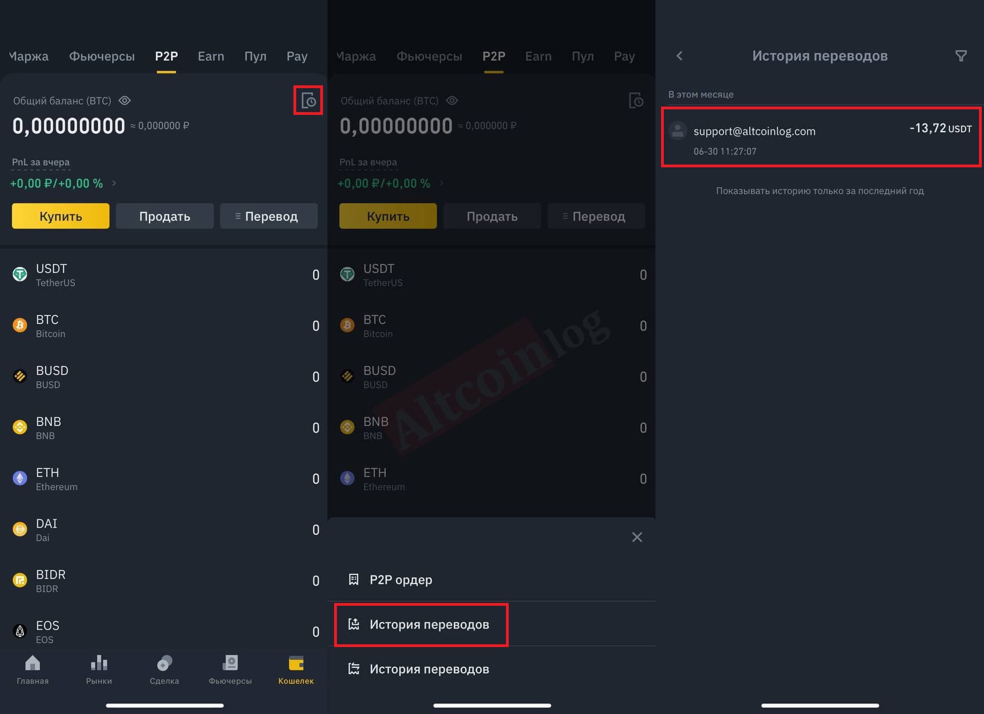Tap the BTC Bitcoin icon, left screen
Screen dimensions: 984x714
[20, 325]
